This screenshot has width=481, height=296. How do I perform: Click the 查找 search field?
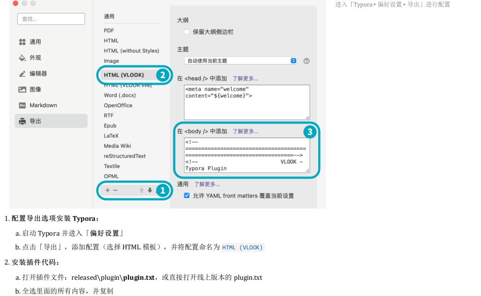51,19
